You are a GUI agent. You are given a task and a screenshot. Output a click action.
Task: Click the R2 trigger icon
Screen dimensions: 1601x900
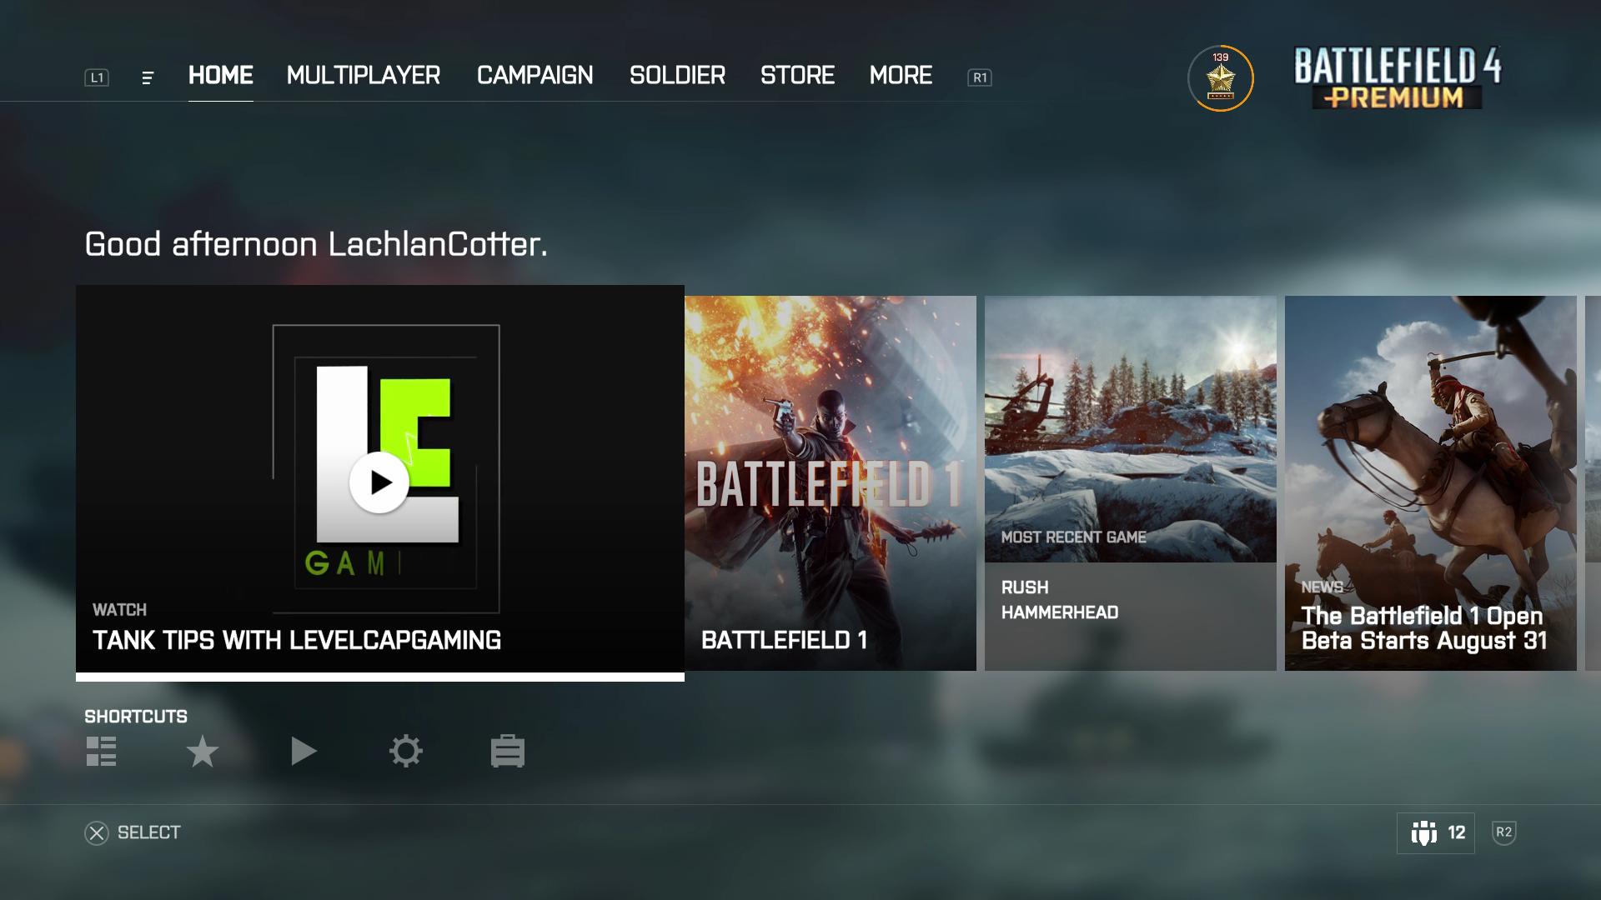[x=1503, y=832]
